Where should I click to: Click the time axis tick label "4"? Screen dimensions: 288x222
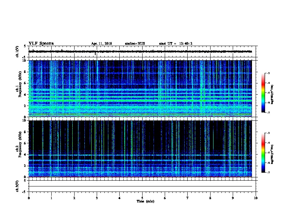pos(120,198)
